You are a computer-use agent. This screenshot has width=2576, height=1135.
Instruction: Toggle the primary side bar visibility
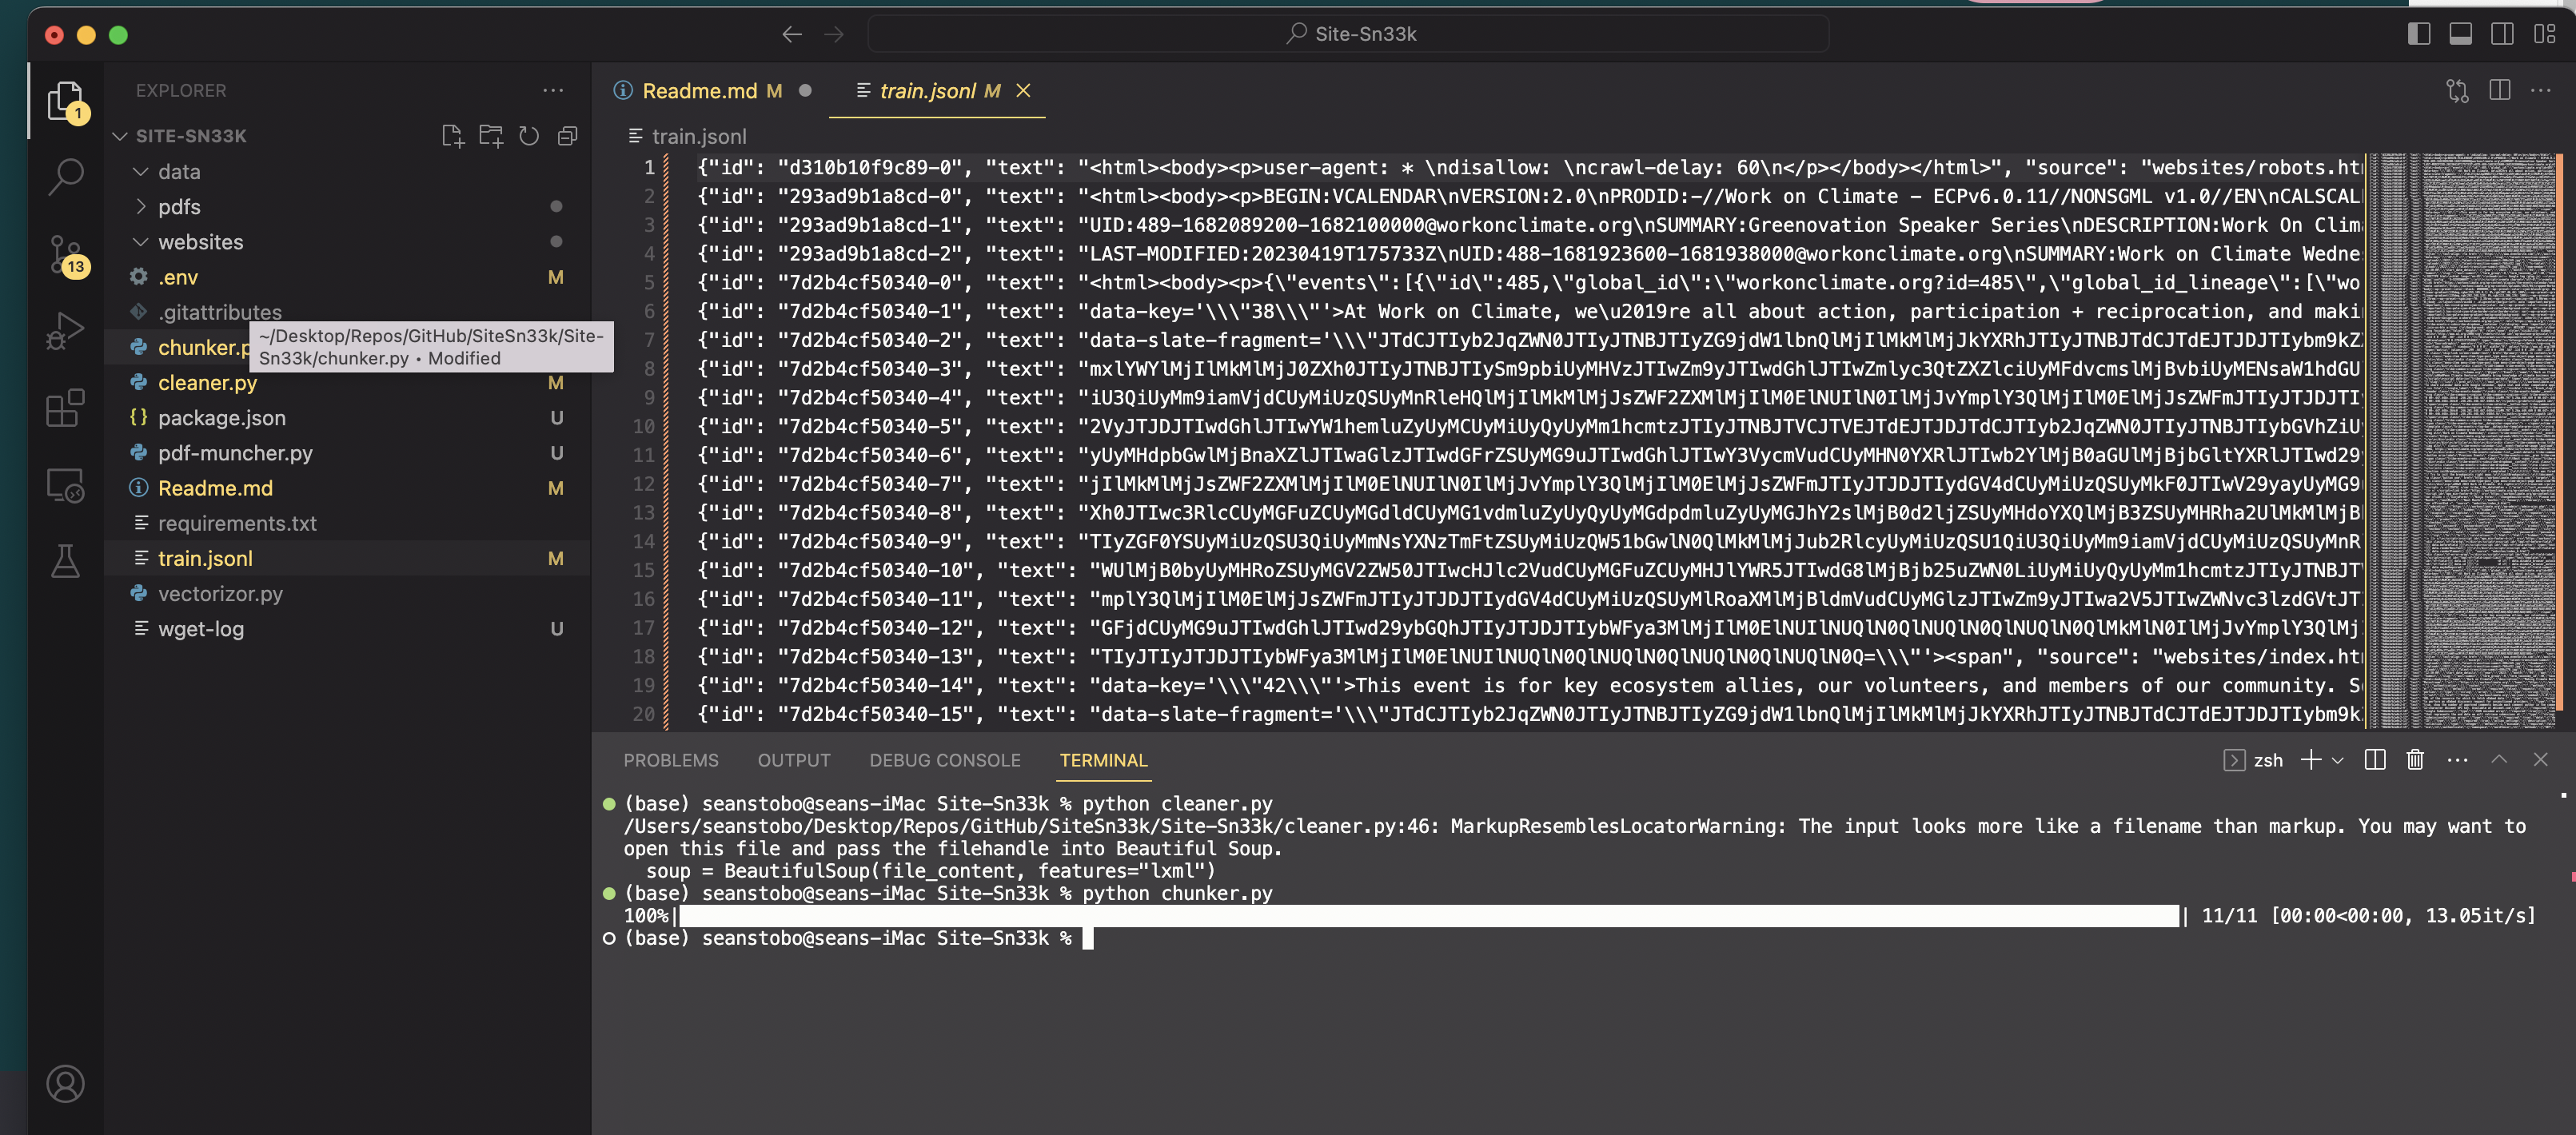(x=2418, y=34)
